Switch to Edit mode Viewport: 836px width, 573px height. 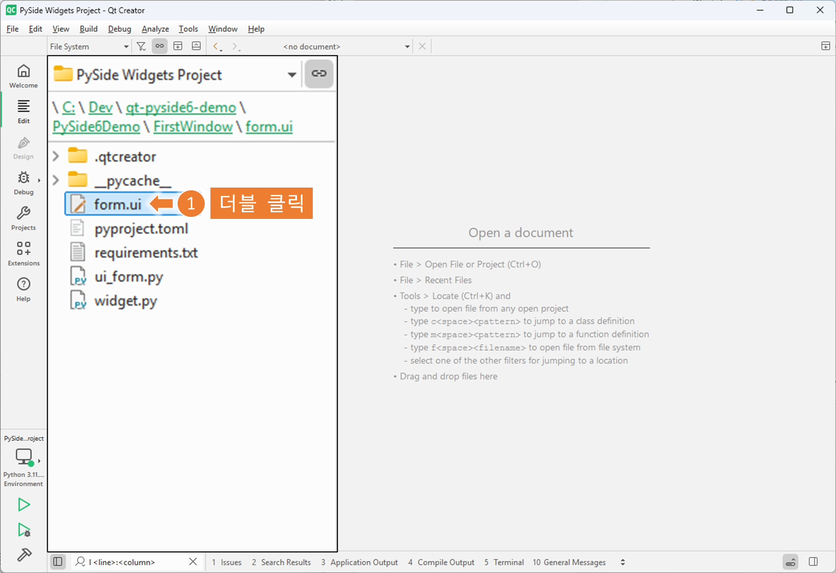(x=24, y=112)
